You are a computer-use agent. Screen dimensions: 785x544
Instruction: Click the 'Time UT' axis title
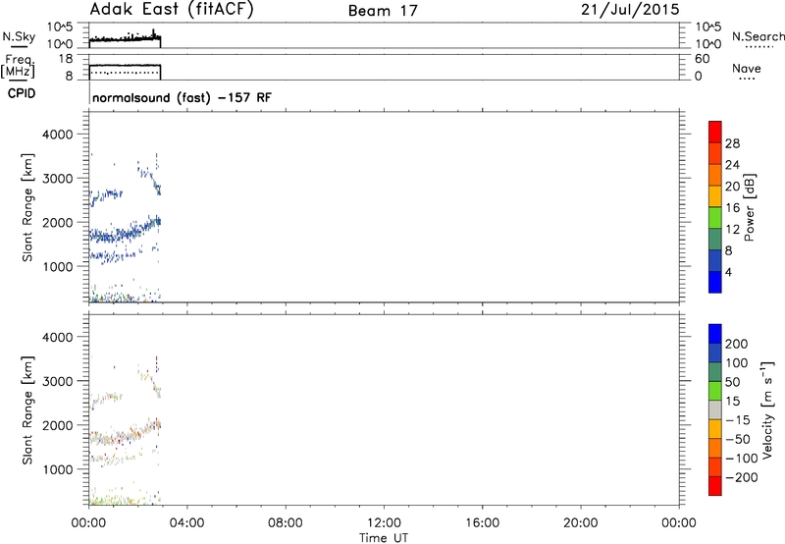384,537
